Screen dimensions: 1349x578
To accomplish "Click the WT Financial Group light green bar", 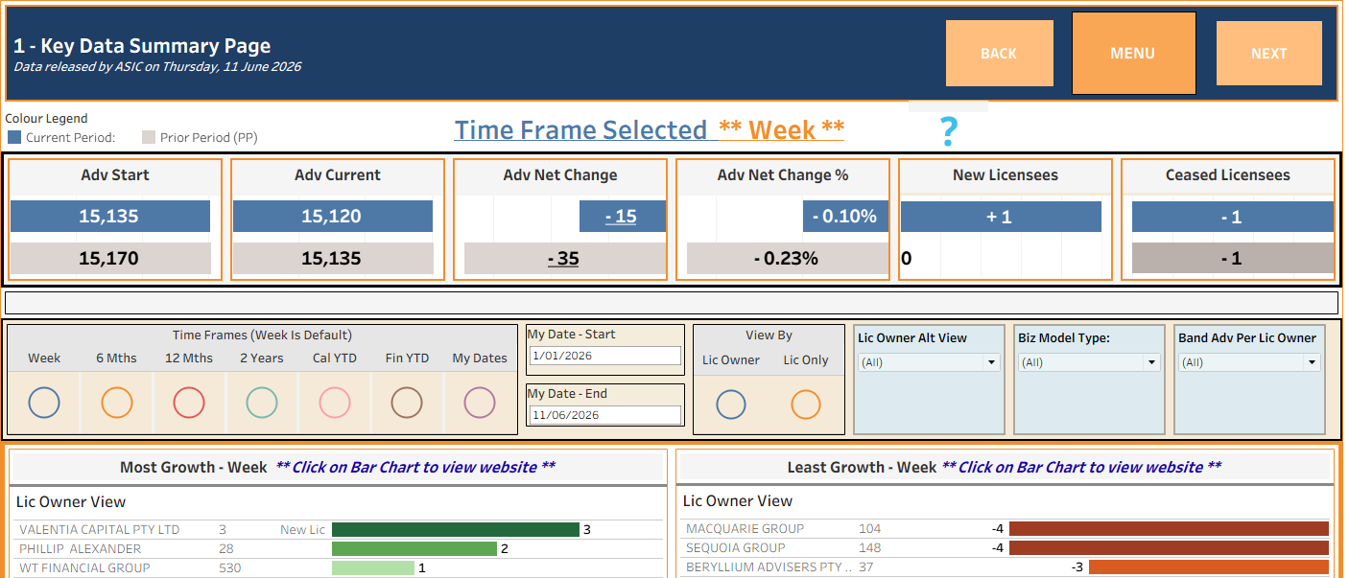I will (373, 568).
